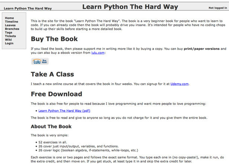This screenshot has height=167, width=229.
Task: Open the Wiki sidebar link
Action: pos(8,40)
